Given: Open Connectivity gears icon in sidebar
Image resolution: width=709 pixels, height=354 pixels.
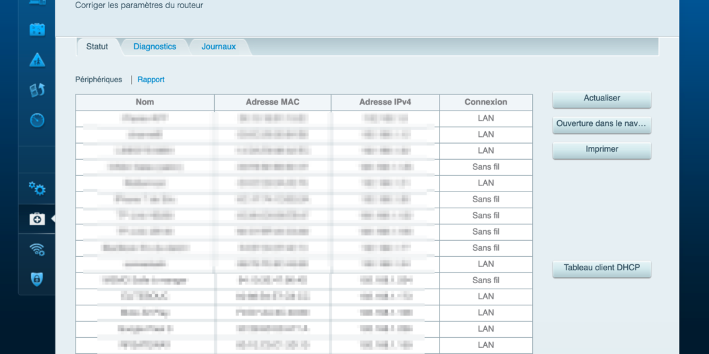Looking at the screenshot, I should tap(37, 189).
